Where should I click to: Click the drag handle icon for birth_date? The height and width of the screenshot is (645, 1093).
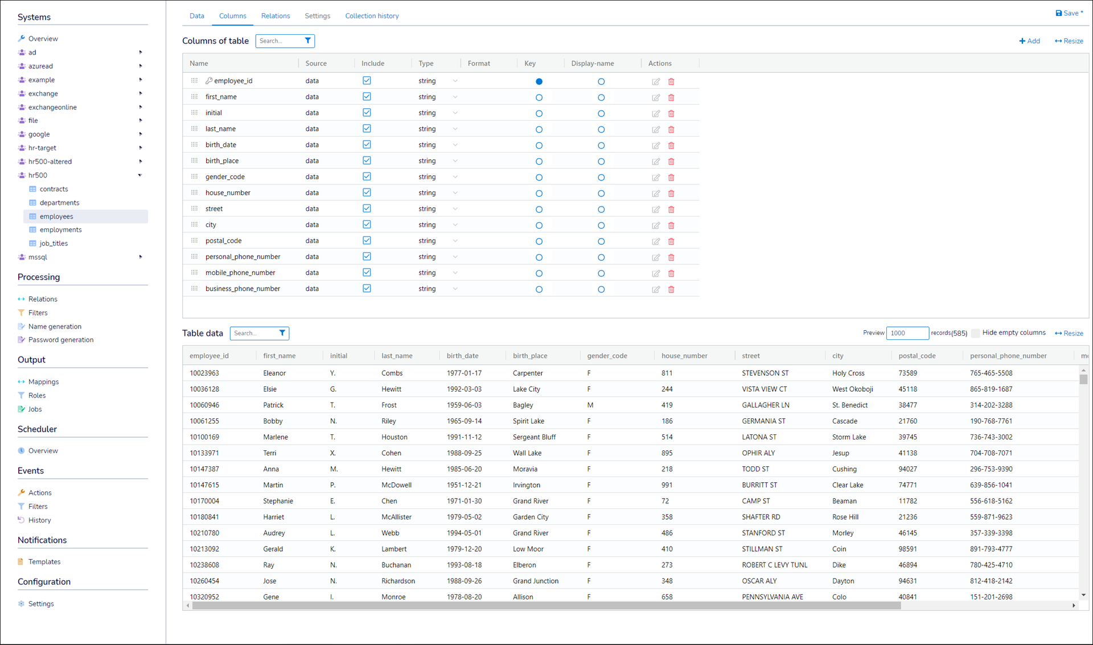(x=194, y=145)
